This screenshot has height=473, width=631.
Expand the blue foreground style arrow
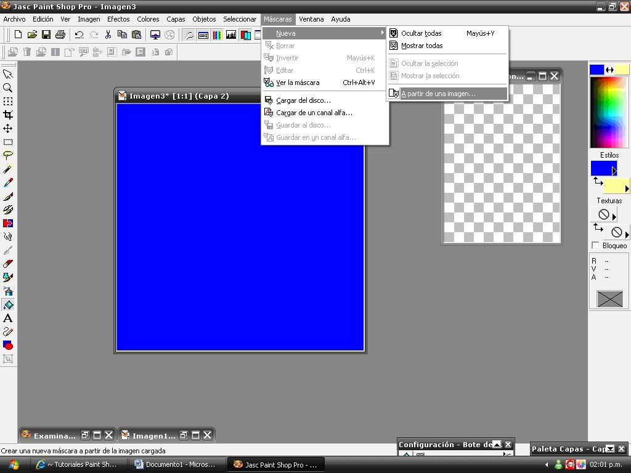coord(614,171)
